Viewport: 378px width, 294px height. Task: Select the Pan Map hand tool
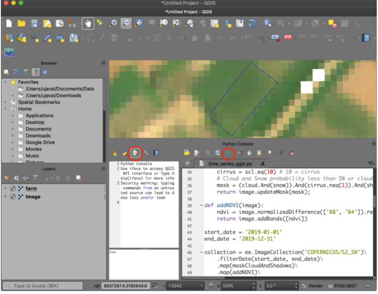[88, 23]
